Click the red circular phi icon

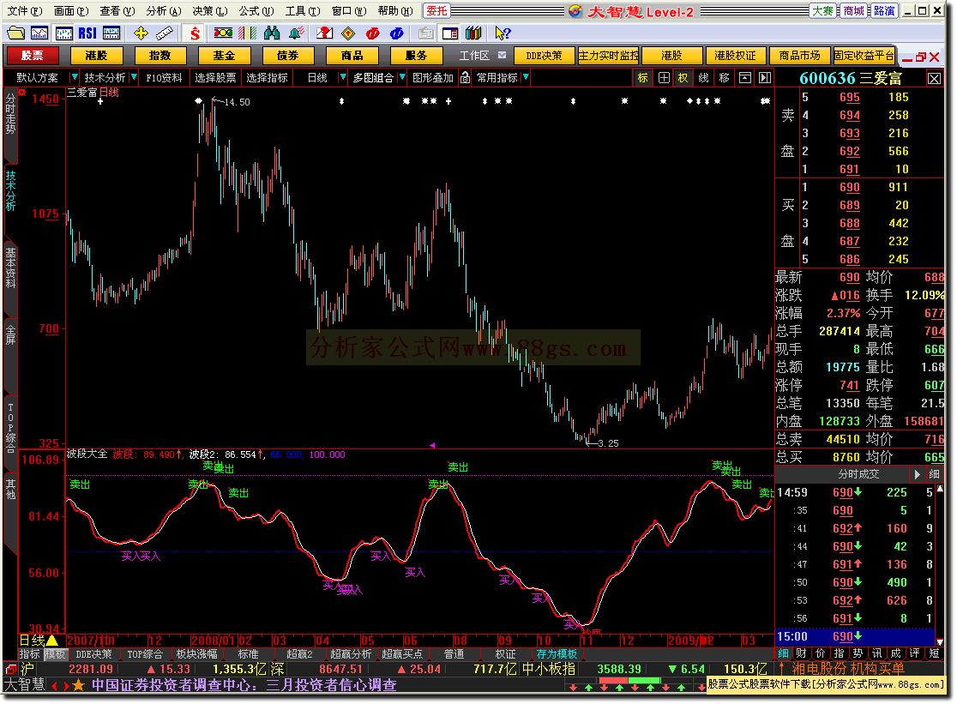tap(372, 33)
